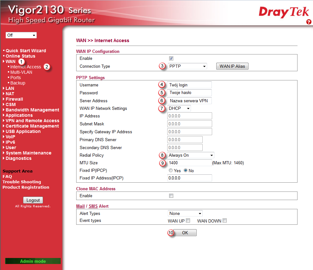
Task: Open the Redial Policy dropdown
Action: [x=191, y=155]
